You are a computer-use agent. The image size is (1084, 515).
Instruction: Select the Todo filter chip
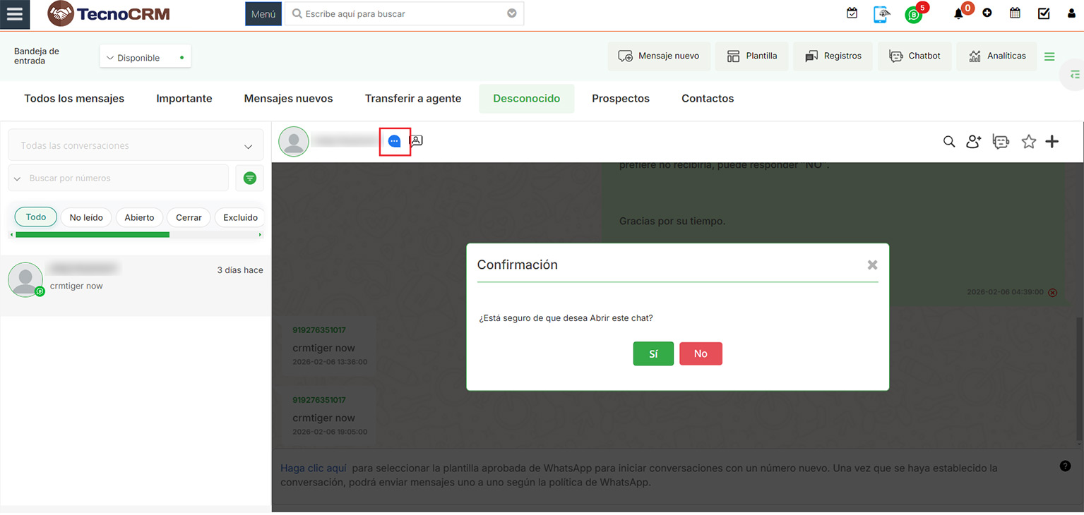(x=35, y=217)
